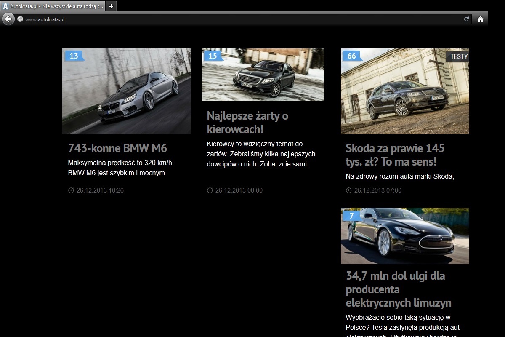The image size is (505, 337).
Task: Open the browser home page icon
Action: [x=480, y=19]
